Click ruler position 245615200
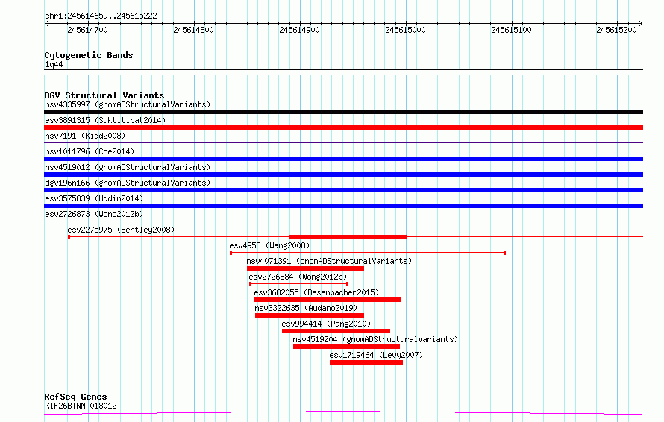Image resolution: width=664 pixels, height=422 pixels. click(616, 30)
